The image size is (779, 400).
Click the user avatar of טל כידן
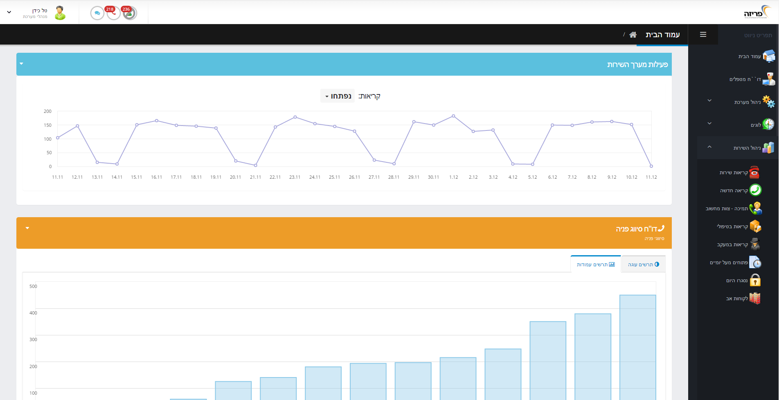point(60,13)
